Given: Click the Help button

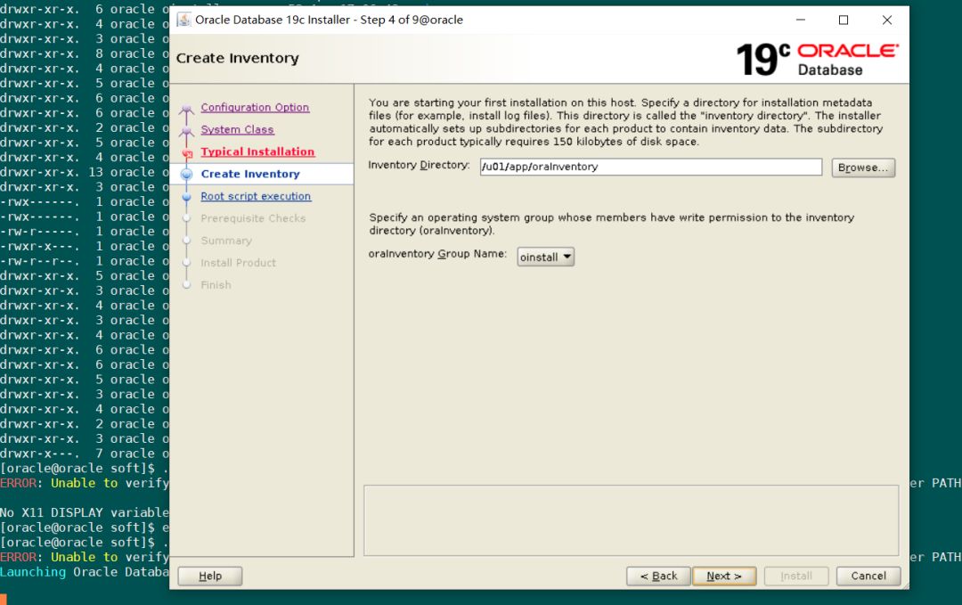Looking at the screenshot, I should coord(210,576).
